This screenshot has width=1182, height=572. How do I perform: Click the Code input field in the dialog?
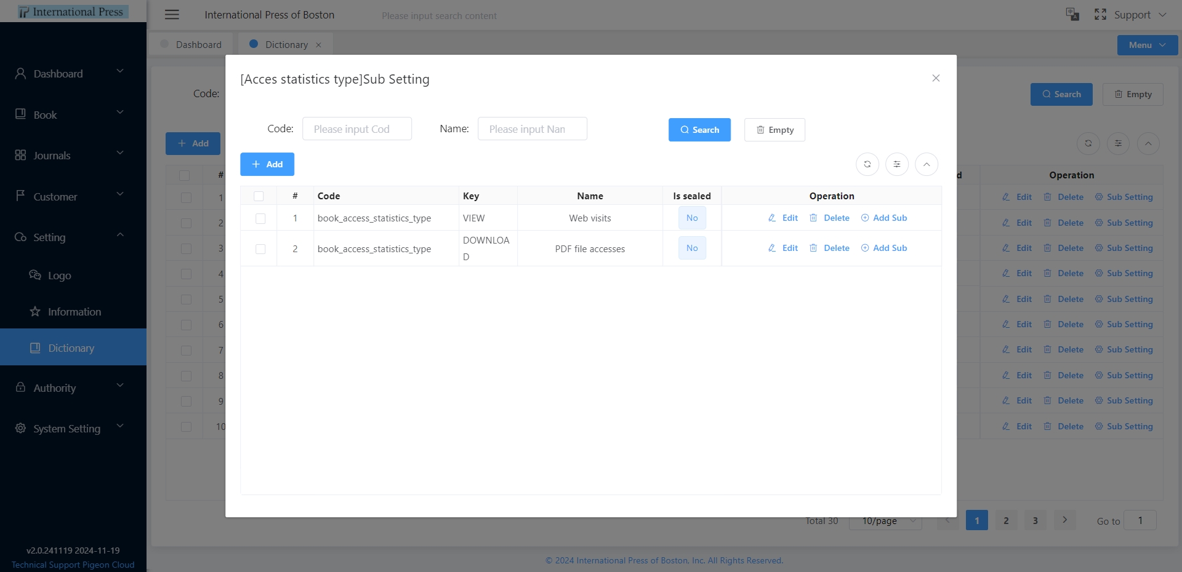point(356,129)
